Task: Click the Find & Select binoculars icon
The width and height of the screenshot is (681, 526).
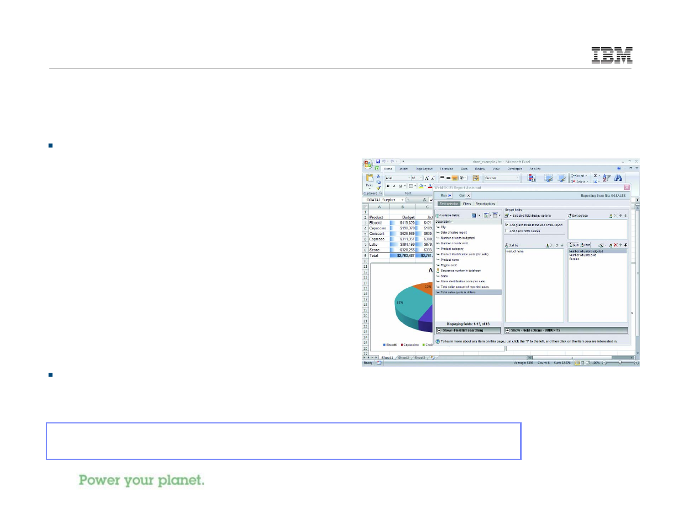Action: coord(618,178)
